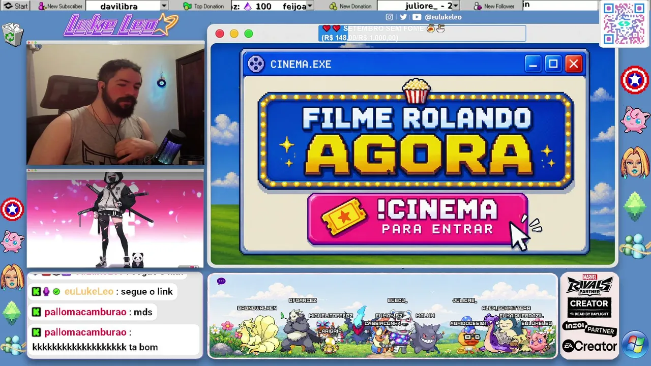Click the Jigglypuff icon on the right sidebar
This screenshot has width=651, height=366.
point(635,120)
